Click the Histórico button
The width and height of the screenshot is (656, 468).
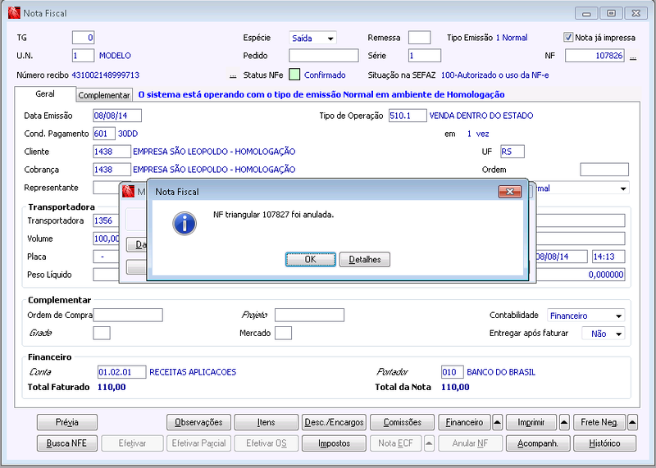[604, 443]
